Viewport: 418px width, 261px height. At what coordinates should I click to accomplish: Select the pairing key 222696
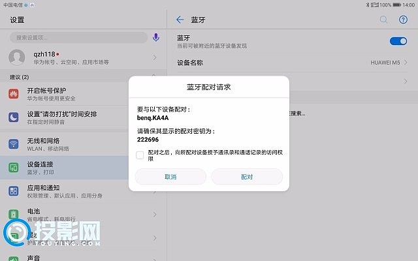pyautogui.click(x=148, y=140)
